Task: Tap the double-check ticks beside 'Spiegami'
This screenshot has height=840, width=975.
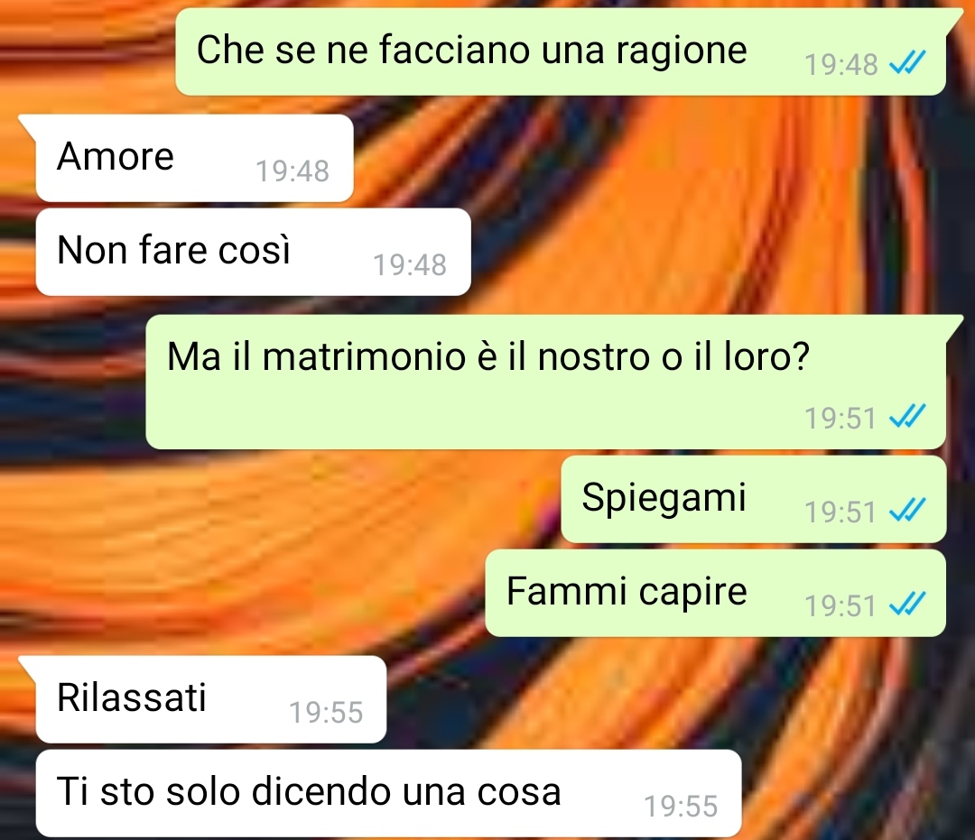Action: coord(908,510)
